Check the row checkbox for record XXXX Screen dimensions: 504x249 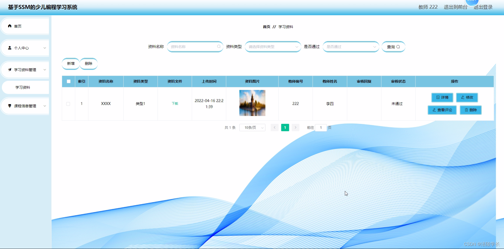pos(68,104)
